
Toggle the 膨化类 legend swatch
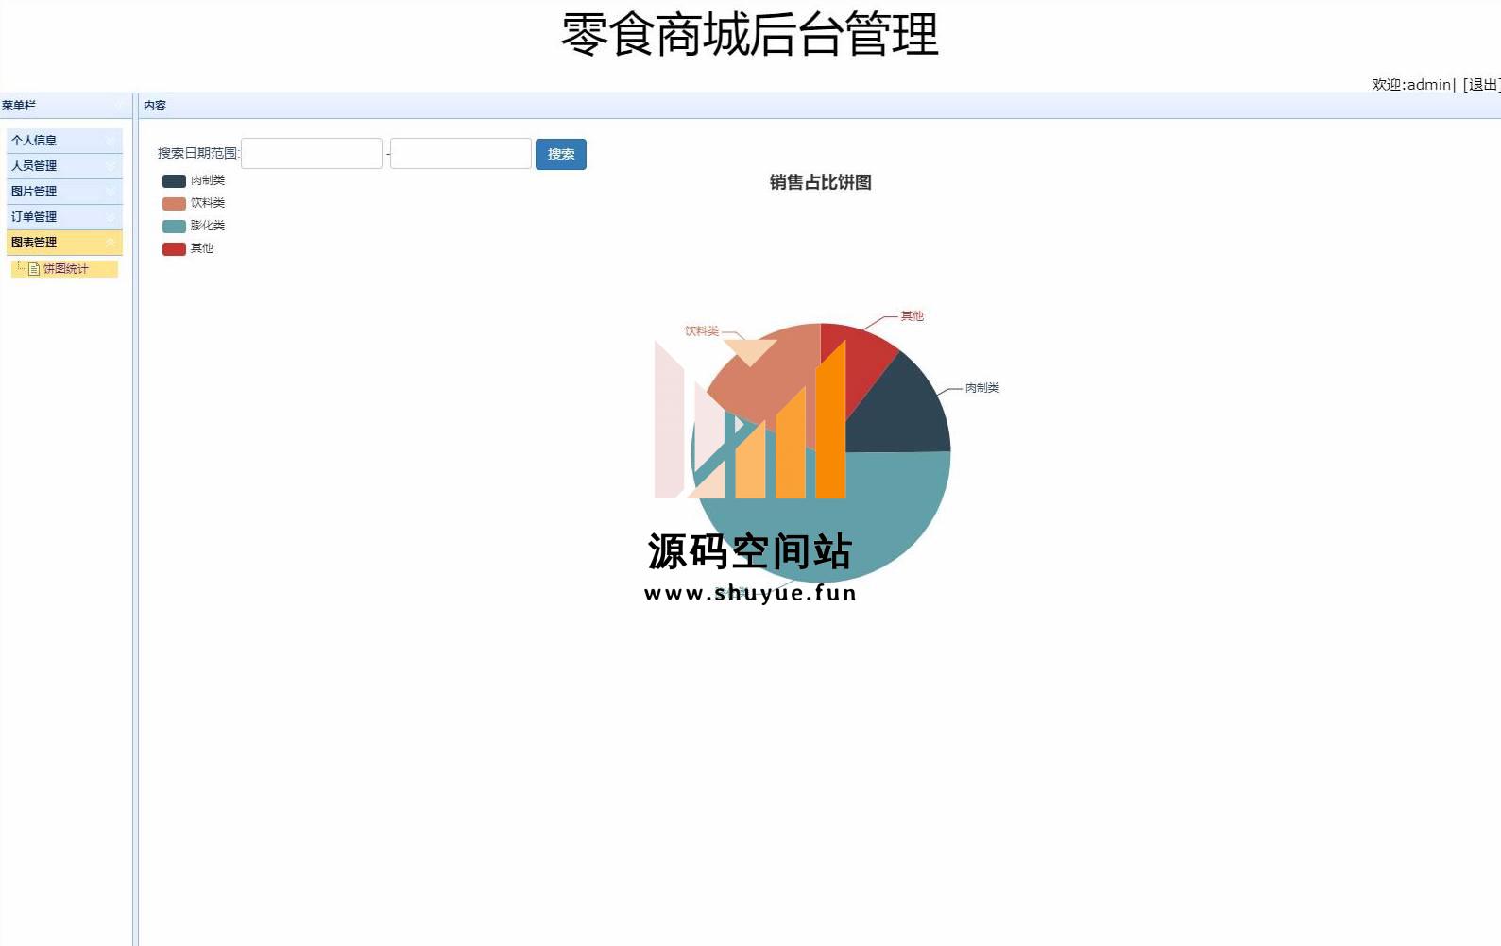pyautogui.click(x=174, y=226)
